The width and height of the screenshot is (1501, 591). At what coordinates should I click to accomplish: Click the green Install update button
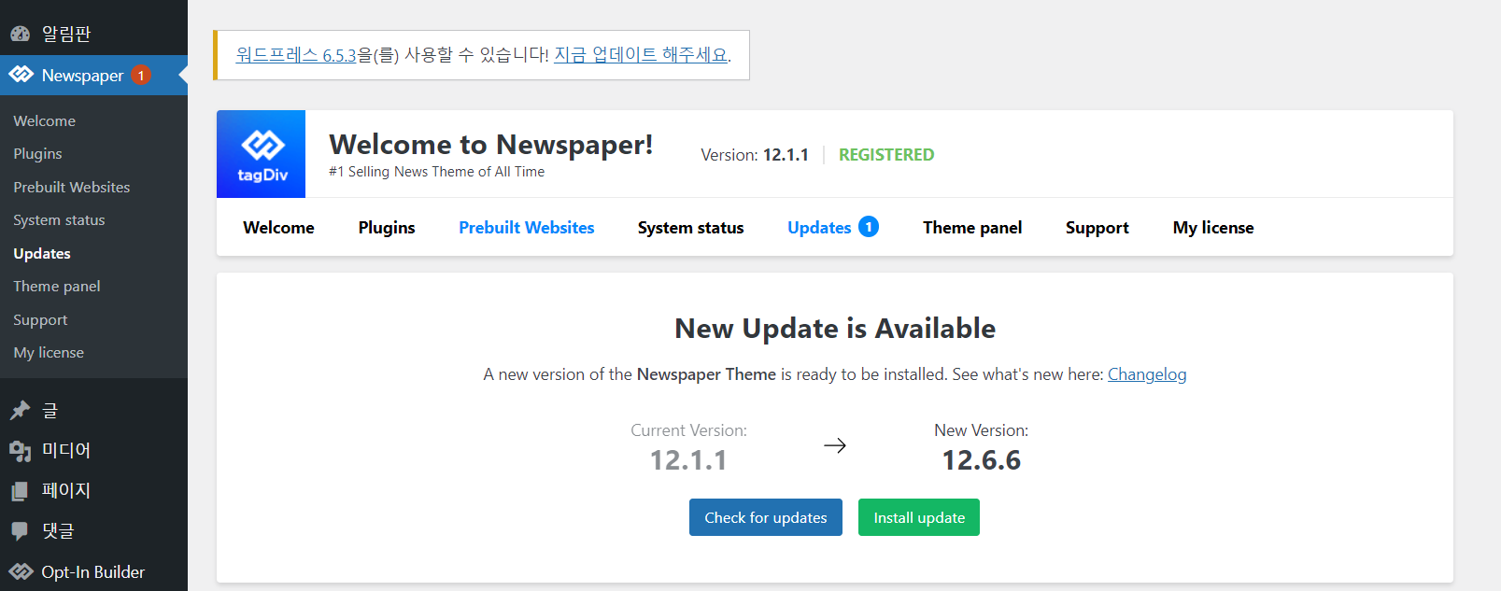919,517
